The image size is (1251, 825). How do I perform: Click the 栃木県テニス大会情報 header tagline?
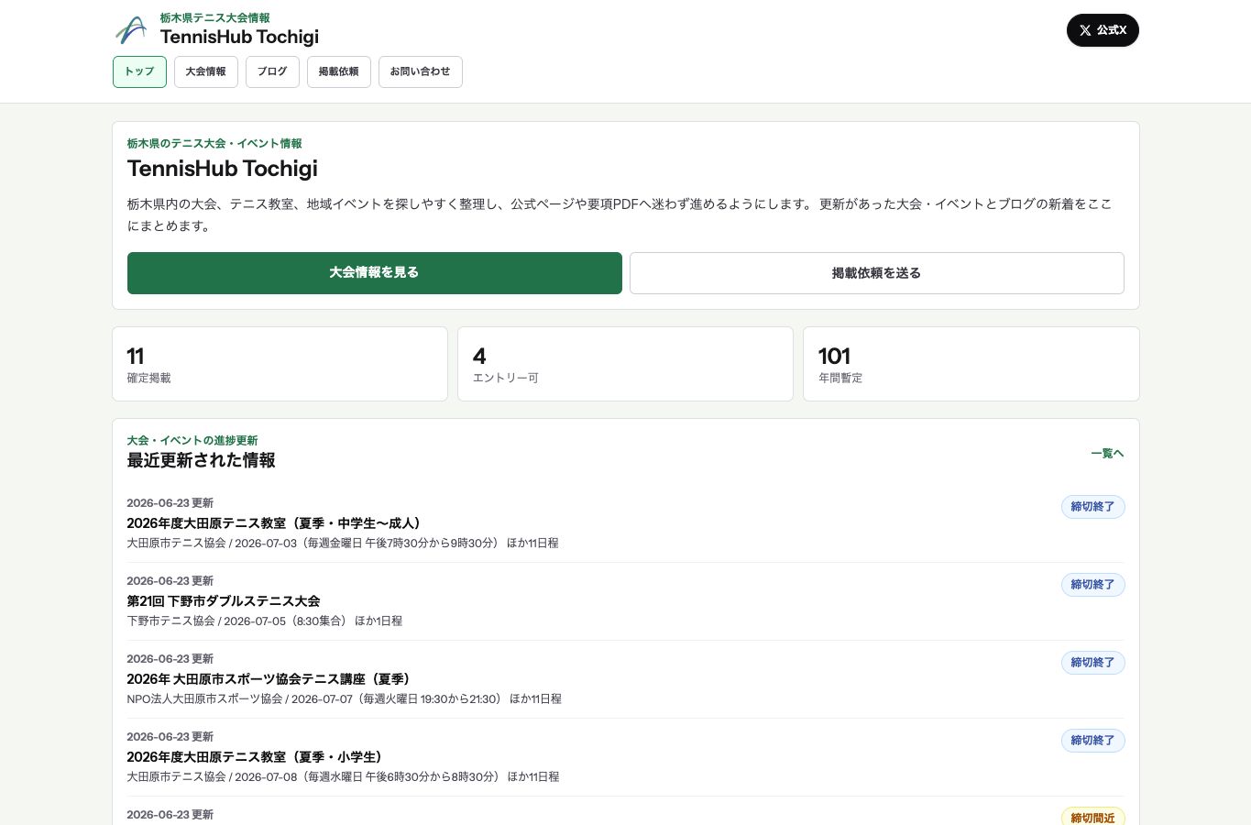point(214,17)
